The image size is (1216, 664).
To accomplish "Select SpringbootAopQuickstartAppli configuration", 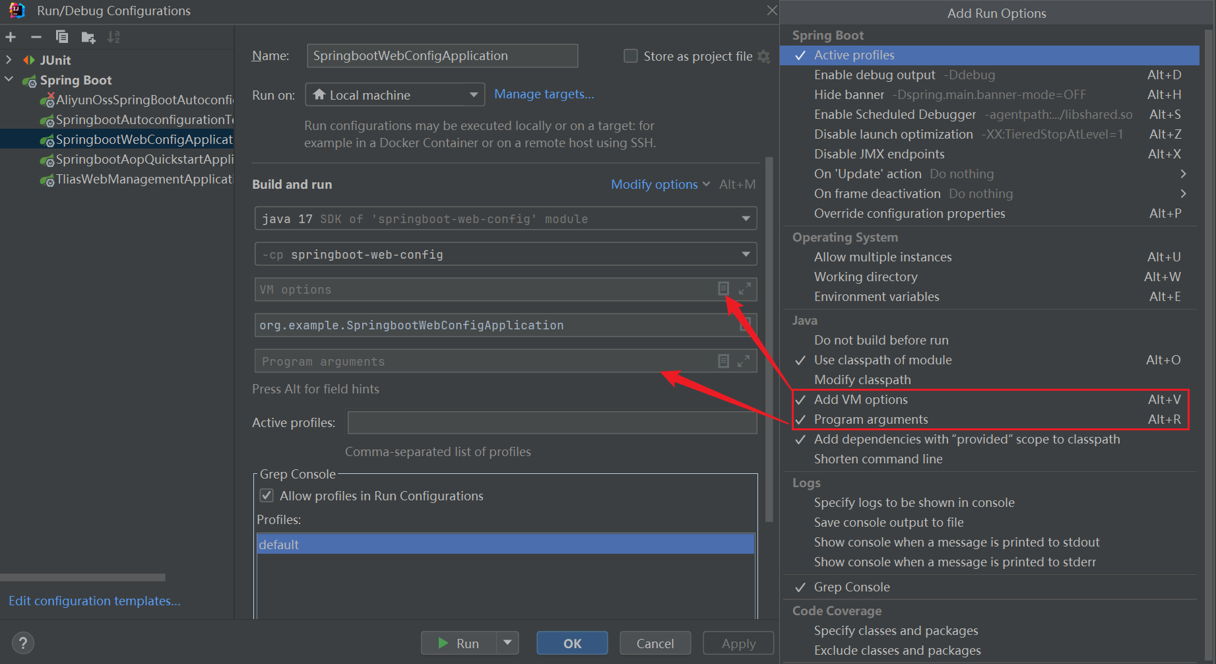I will click(135, 159).
